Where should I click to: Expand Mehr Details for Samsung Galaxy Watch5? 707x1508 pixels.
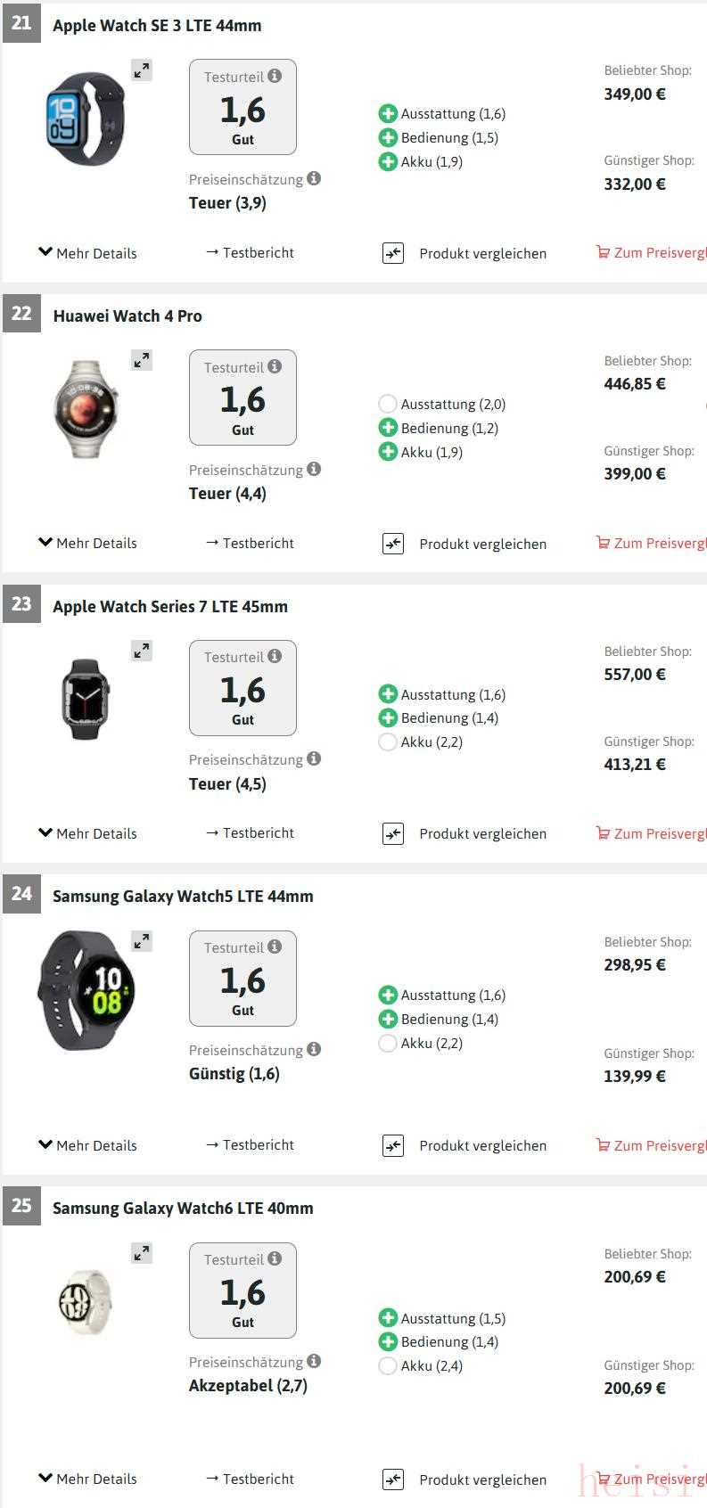pos(87,1145)
